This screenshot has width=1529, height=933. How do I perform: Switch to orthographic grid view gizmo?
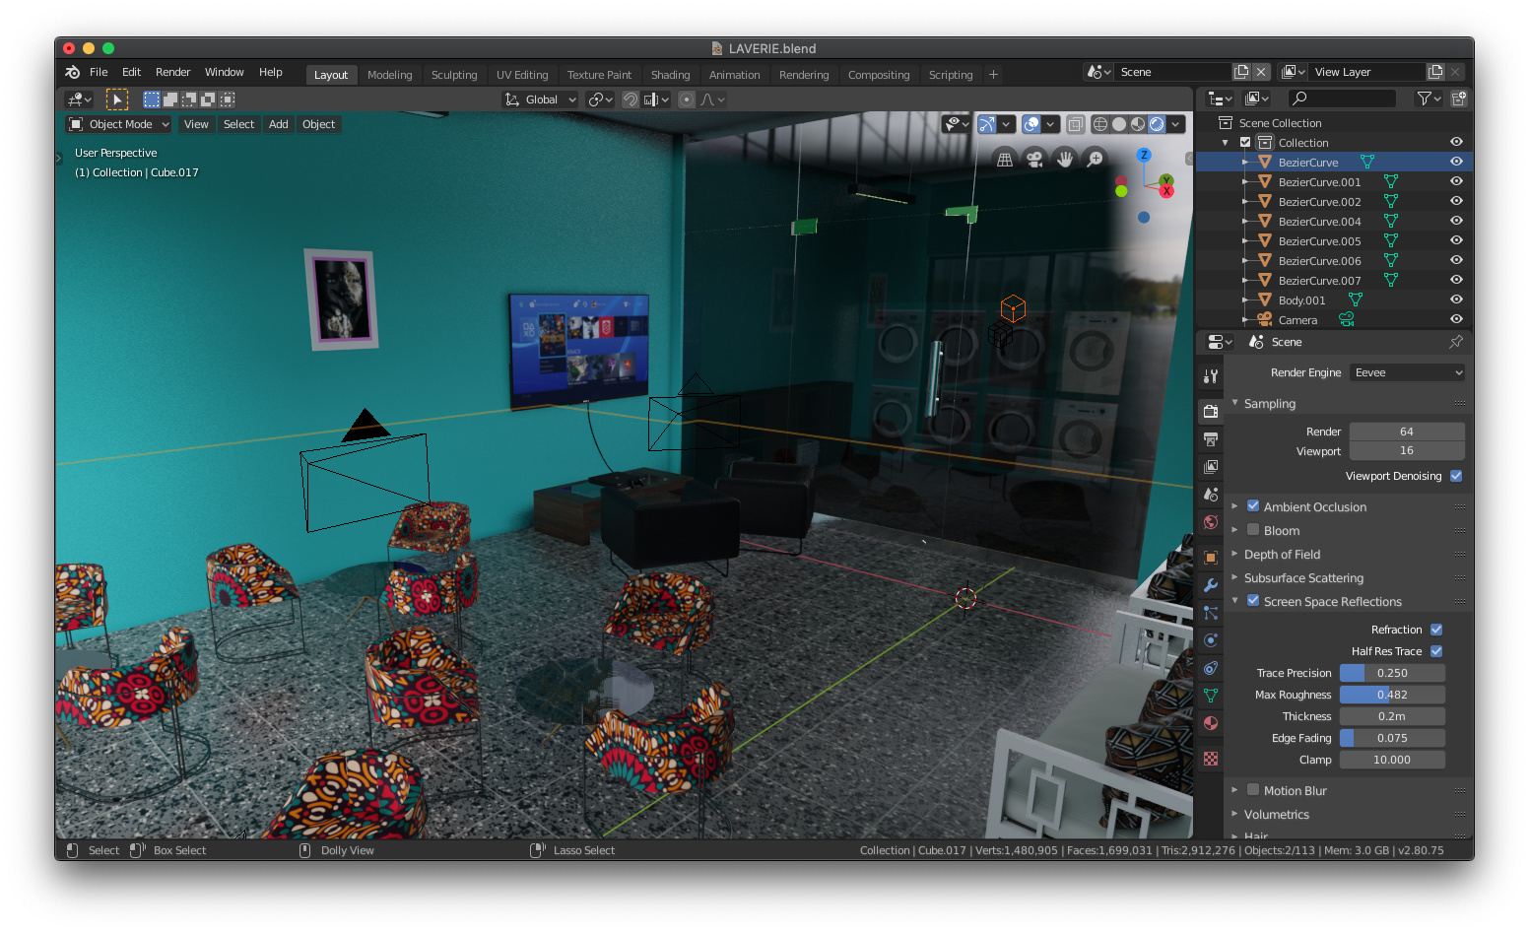(x=1005, y=160)
